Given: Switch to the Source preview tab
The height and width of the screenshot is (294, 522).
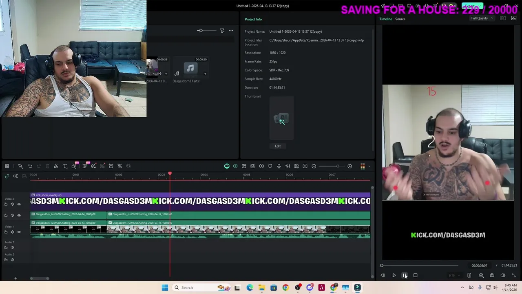Looking at the screenshot, I should click(x=400, y=19).
